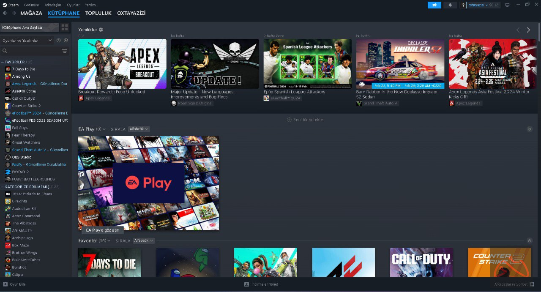Click the EA Play'e göz atın button
The width and height of the screenshot is (541, 292).
(x=103, y=230)
